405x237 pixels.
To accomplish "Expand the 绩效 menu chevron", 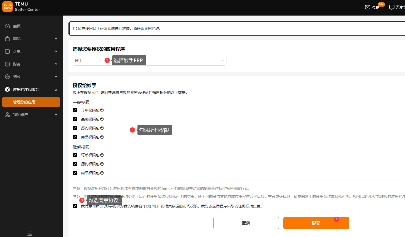I will [x=56, y=77].
